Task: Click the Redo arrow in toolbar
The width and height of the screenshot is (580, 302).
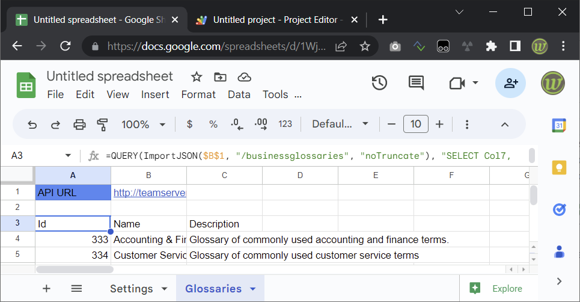Action: pyautogui.click(x=55, y=125)
